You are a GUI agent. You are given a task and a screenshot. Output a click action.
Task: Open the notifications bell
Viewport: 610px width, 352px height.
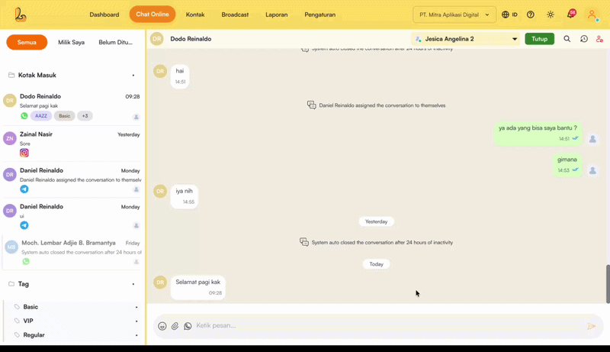pyautogui.click(x=570, y=15)
